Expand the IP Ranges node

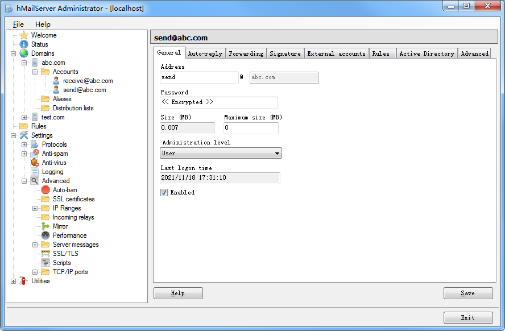point(35,208)
